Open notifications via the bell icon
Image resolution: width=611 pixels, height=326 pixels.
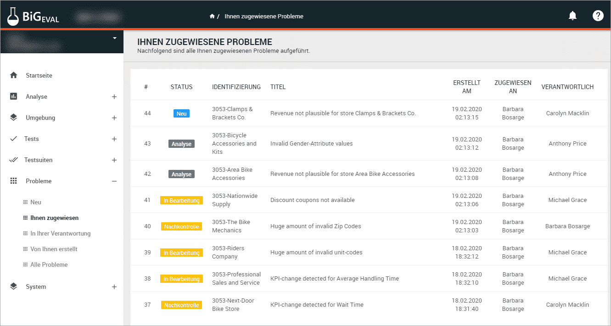[572, 15]
